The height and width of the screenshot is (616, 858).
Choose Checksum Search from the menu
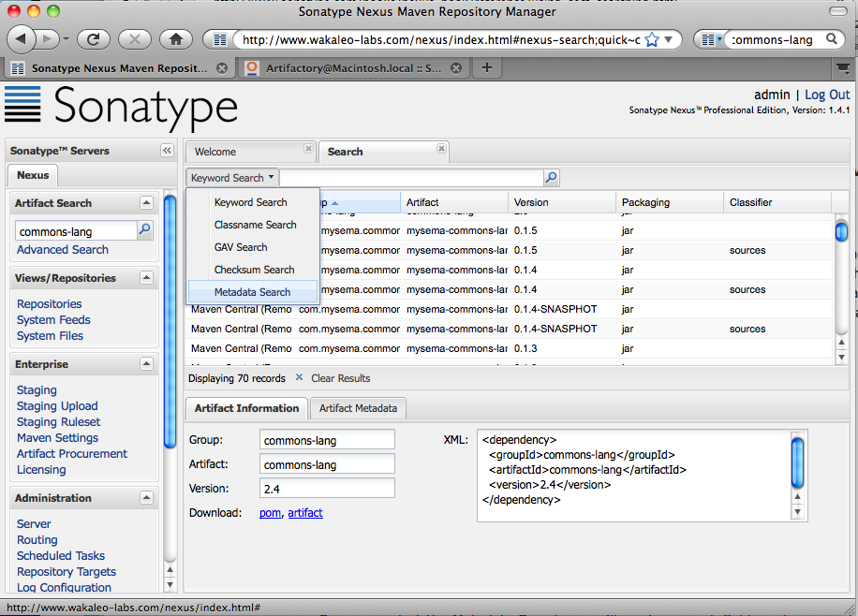pos(255,270)
